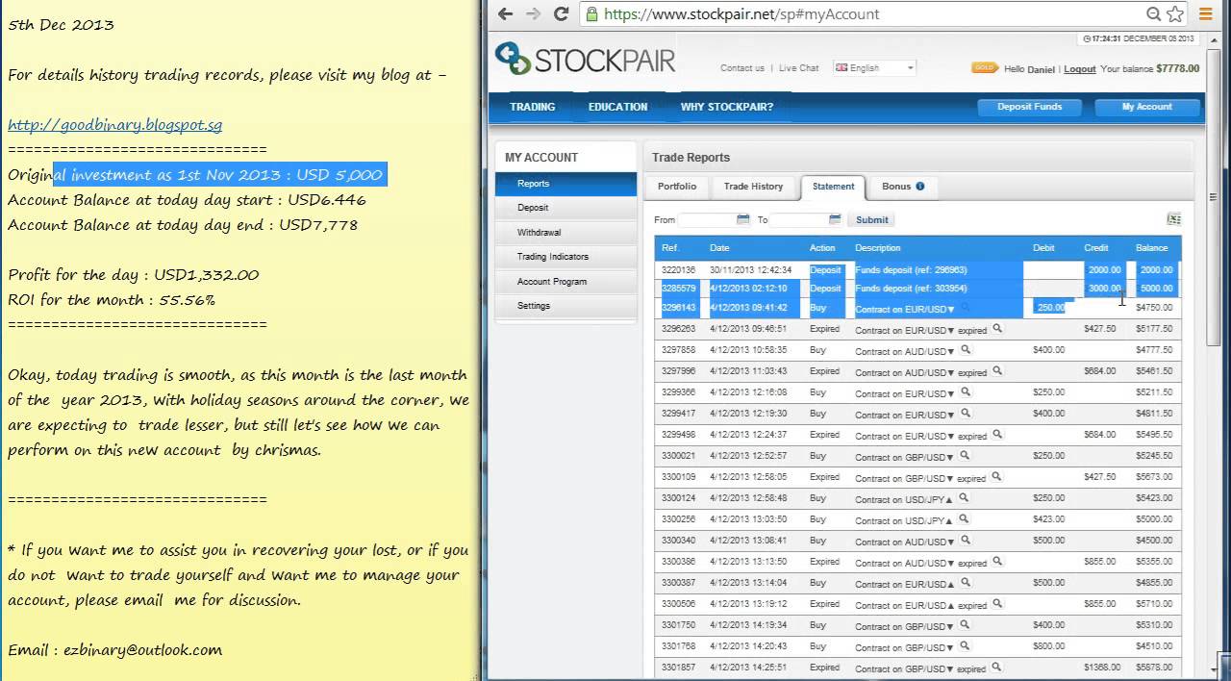This screenshot has height=681, width=1231.
Task: View details magnifier for ref 3300506
Action: click(997, 604)
